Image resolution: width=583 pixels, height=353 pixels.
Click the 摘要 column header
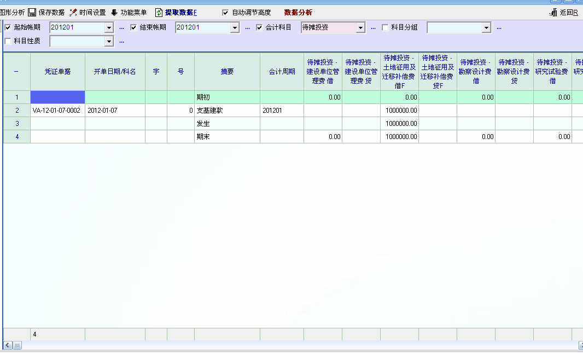point(227,72)
